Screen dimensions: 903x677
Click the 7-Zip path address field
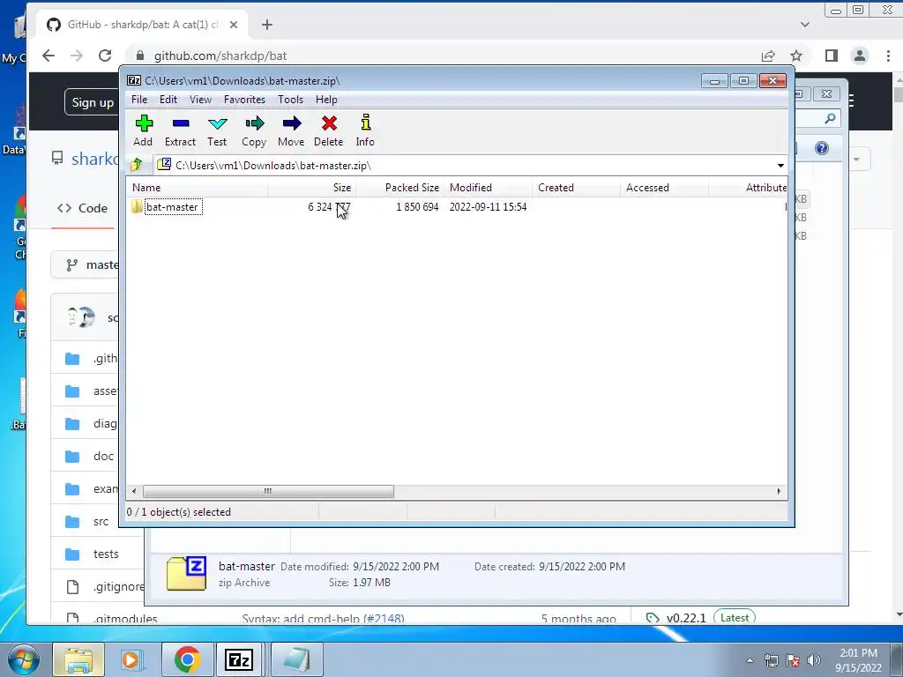coord(464,165)
